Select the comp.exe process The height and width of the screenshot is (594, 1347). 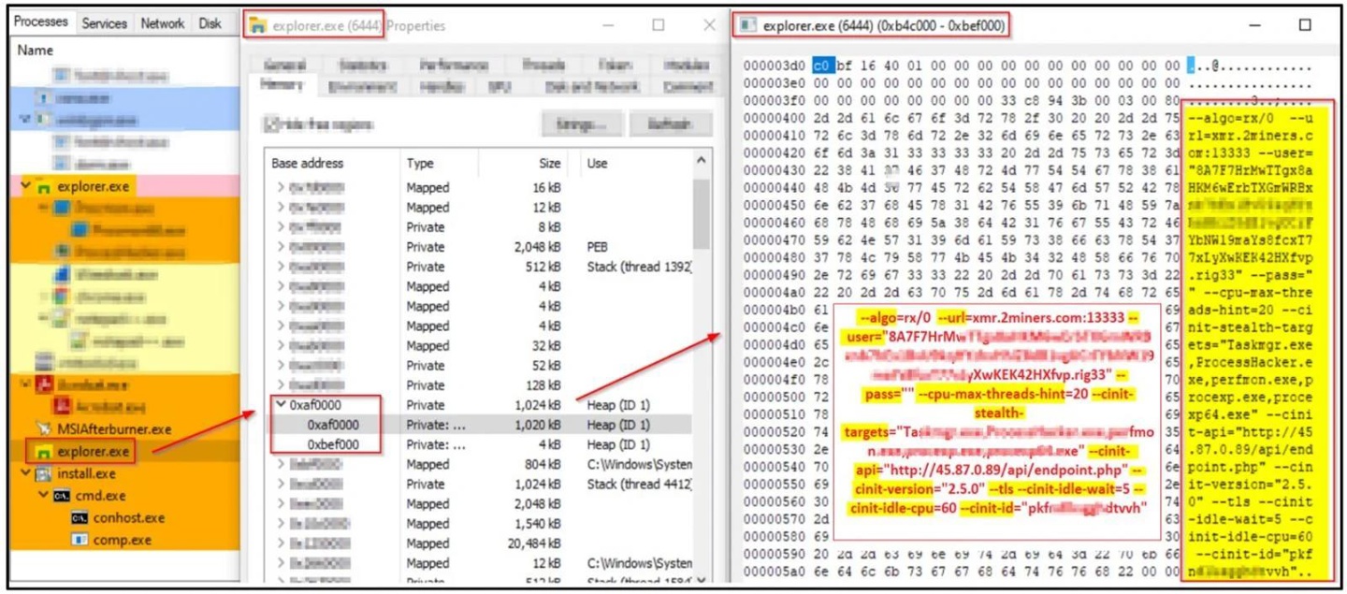125,540
